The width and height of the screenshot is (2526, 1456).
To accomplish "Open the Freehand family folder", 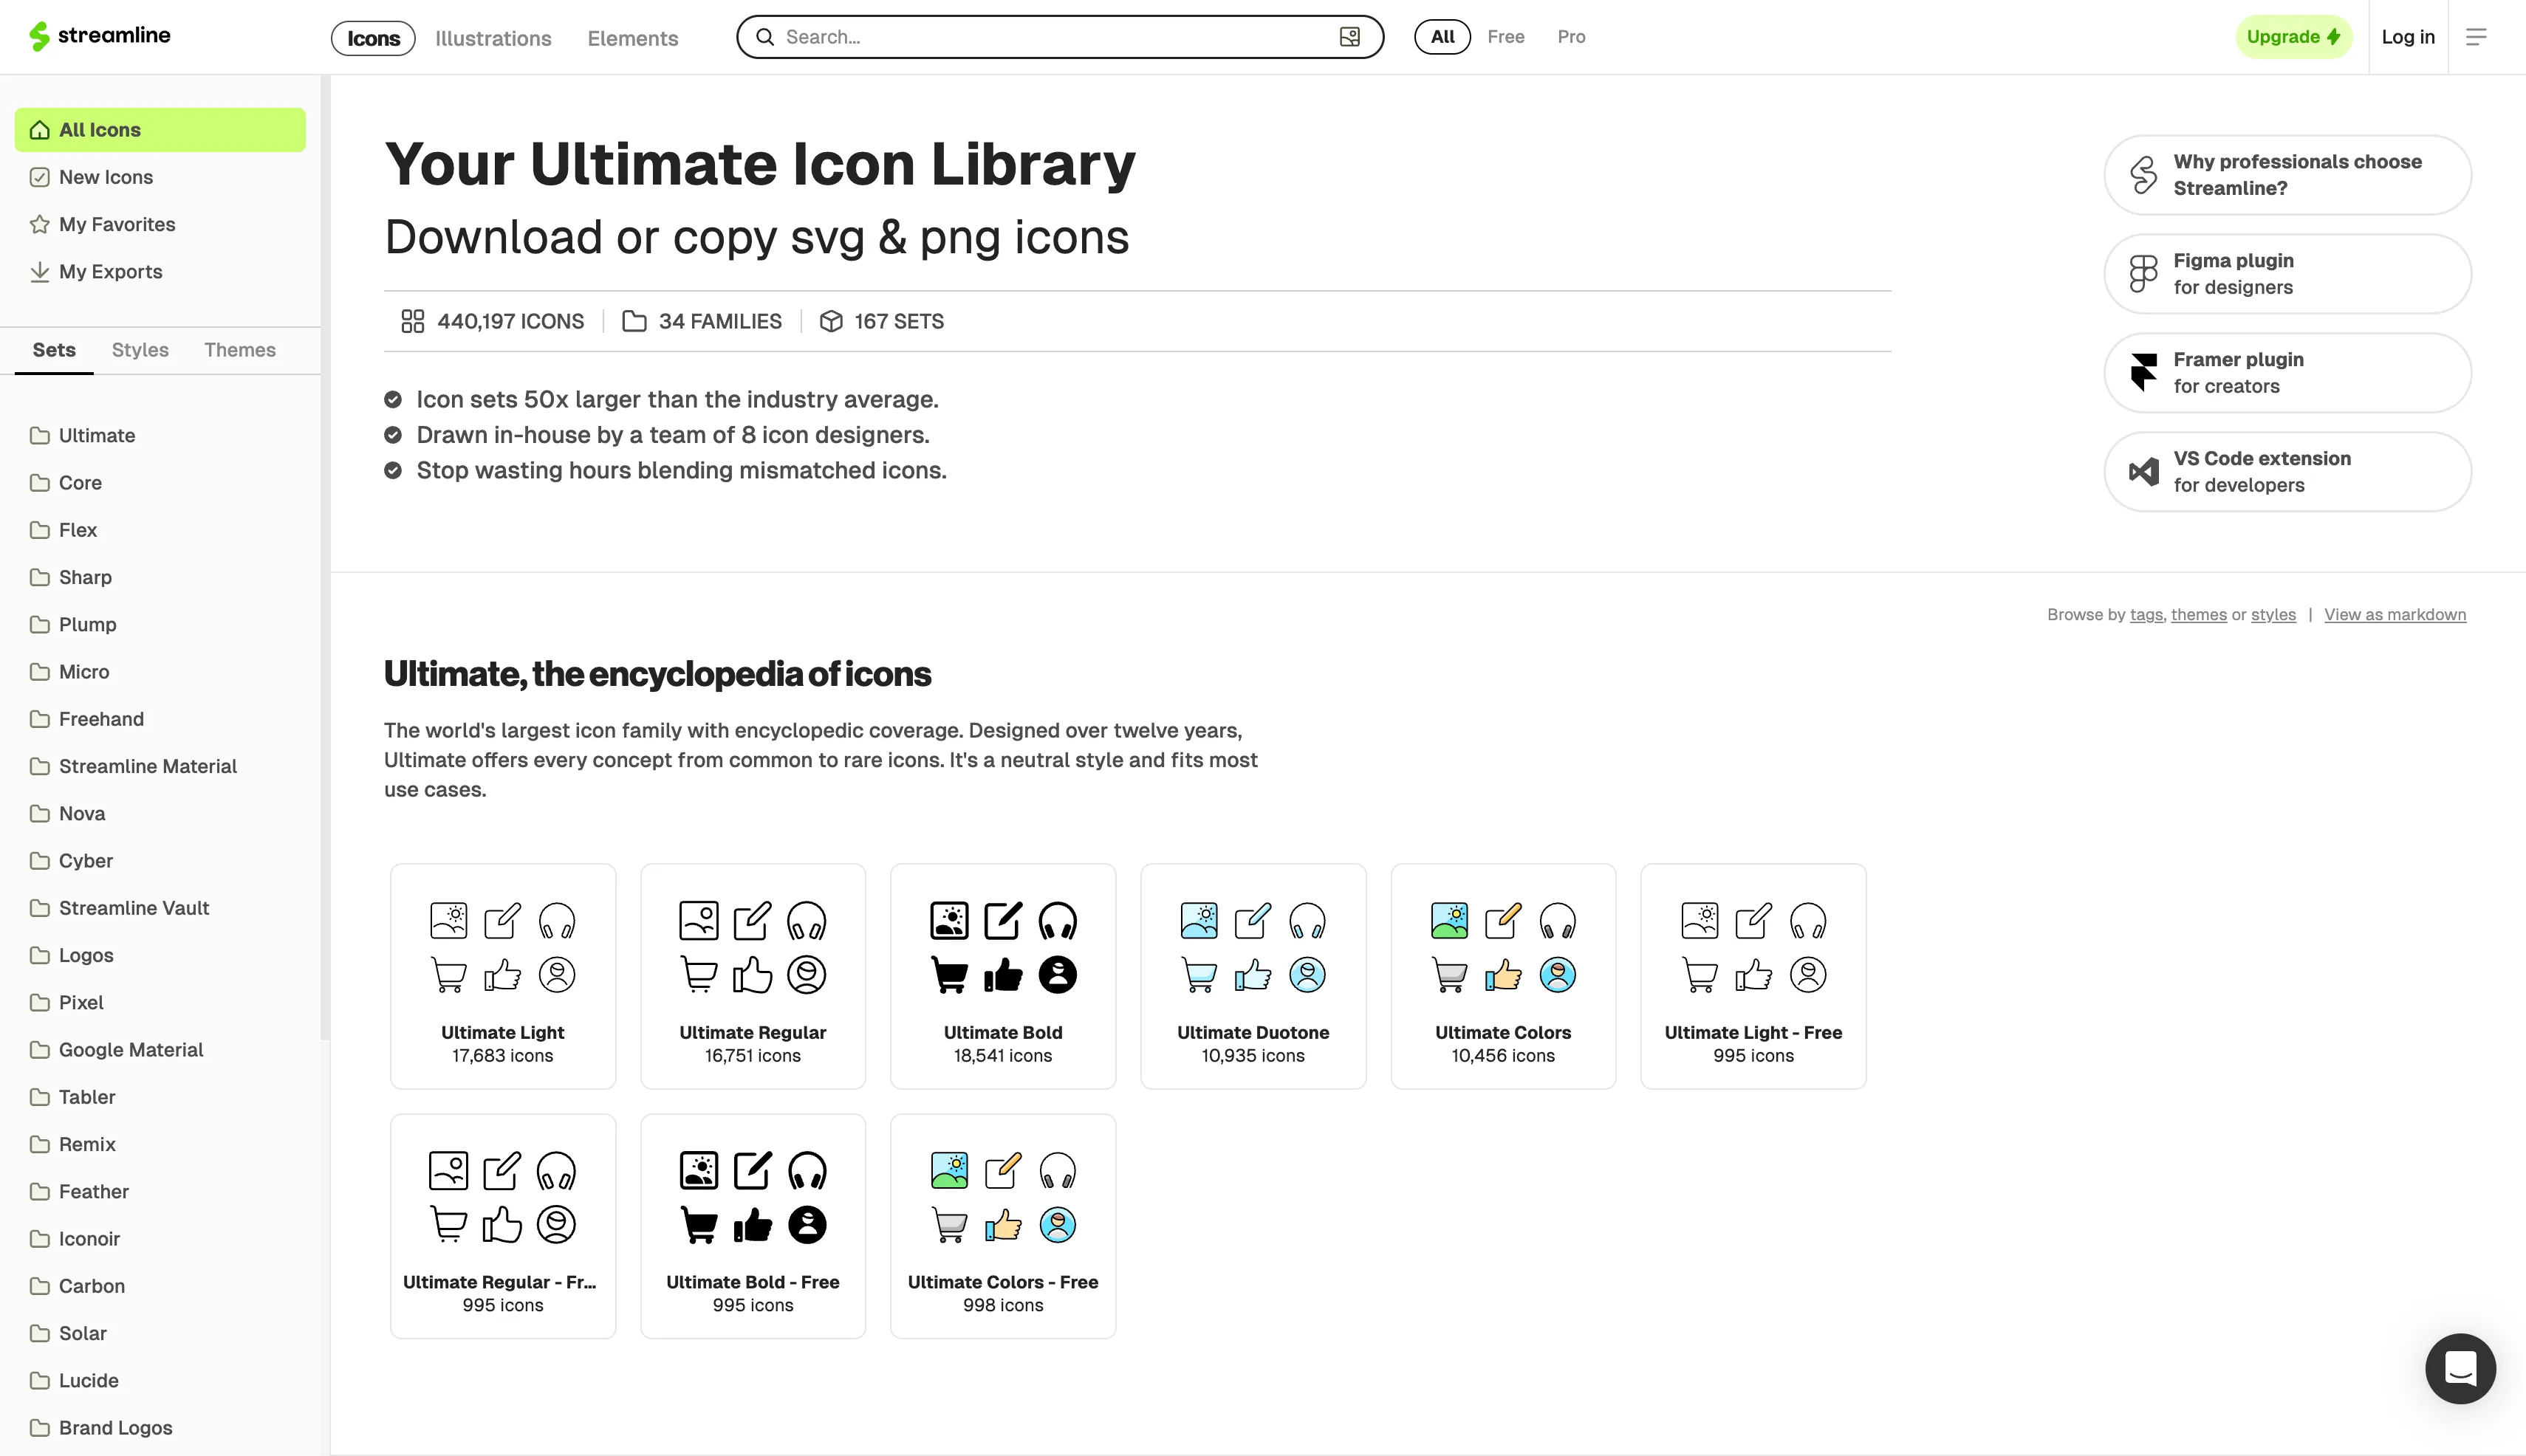I will click(101, 719).
